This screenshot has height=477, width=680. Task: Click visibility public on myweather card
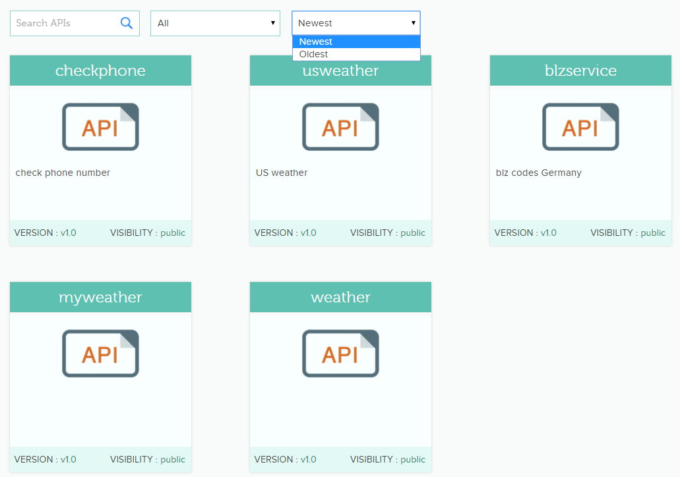coord(148,460)
